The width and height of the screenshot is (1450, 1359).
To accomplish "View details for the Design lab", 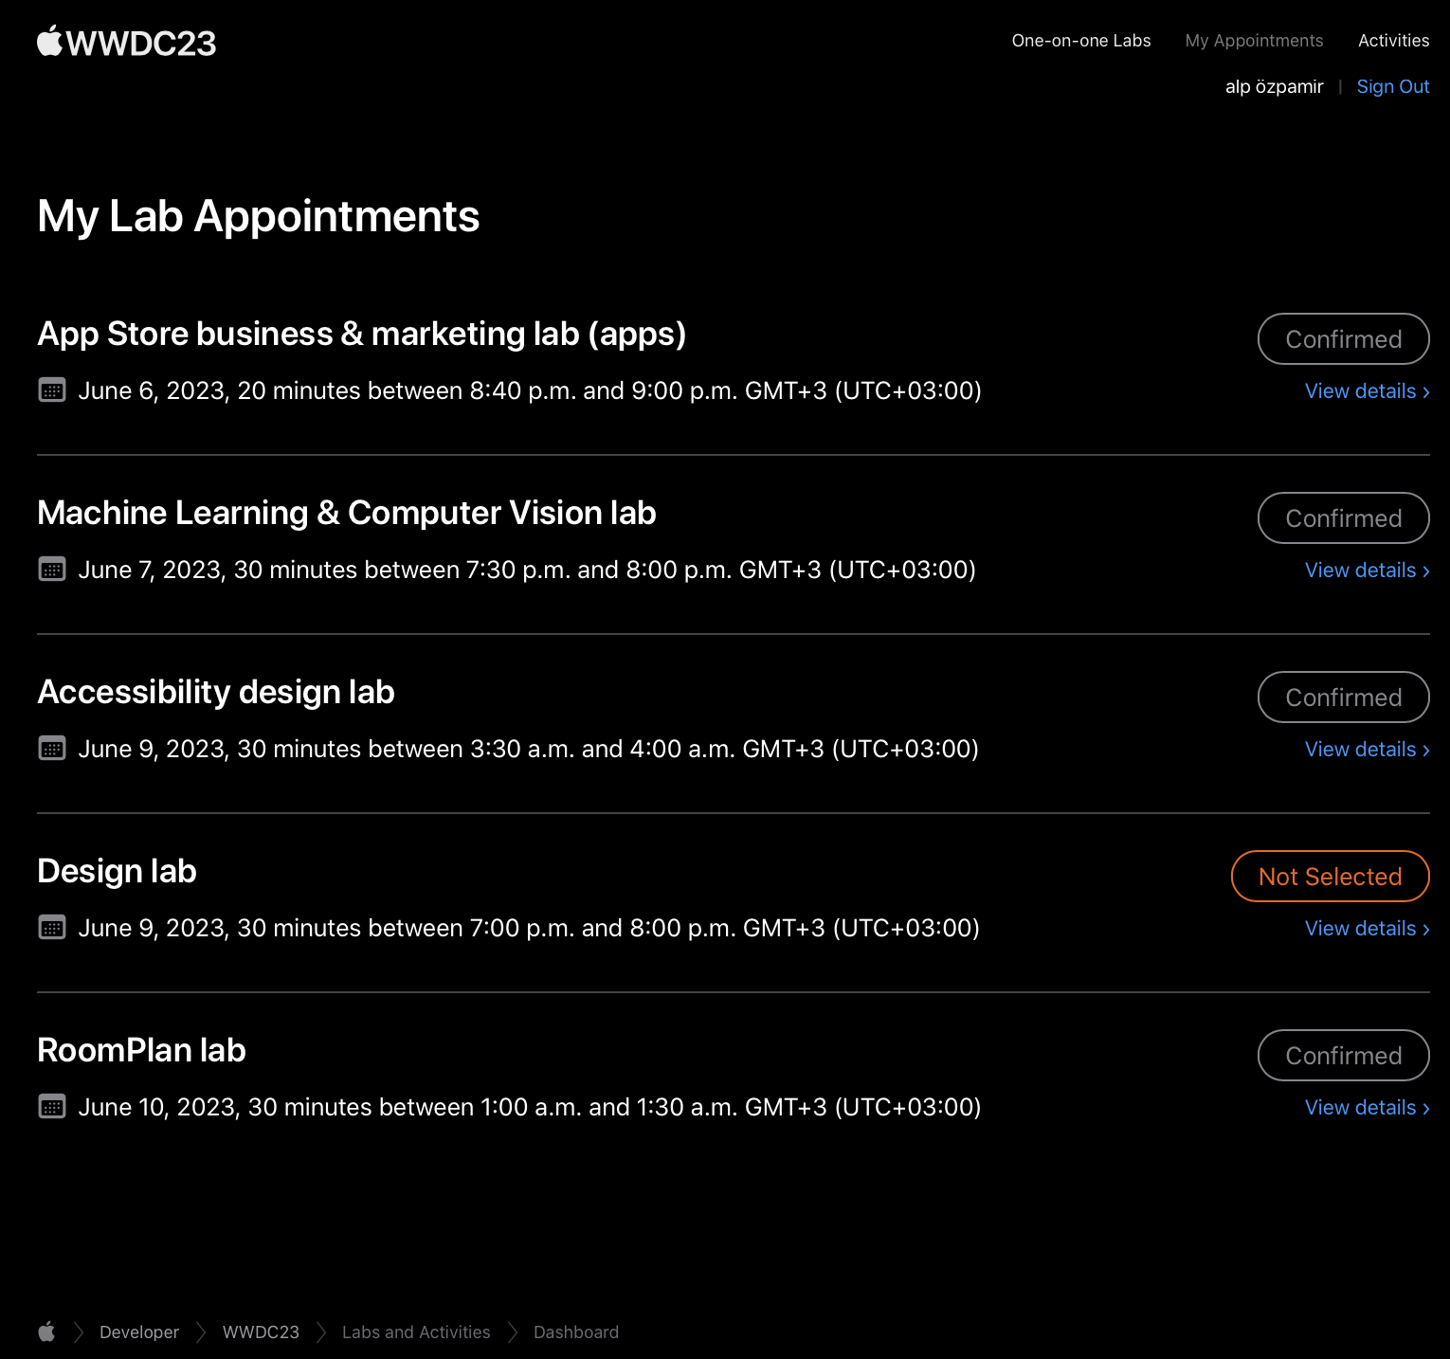I will [x=1367, y=929].
